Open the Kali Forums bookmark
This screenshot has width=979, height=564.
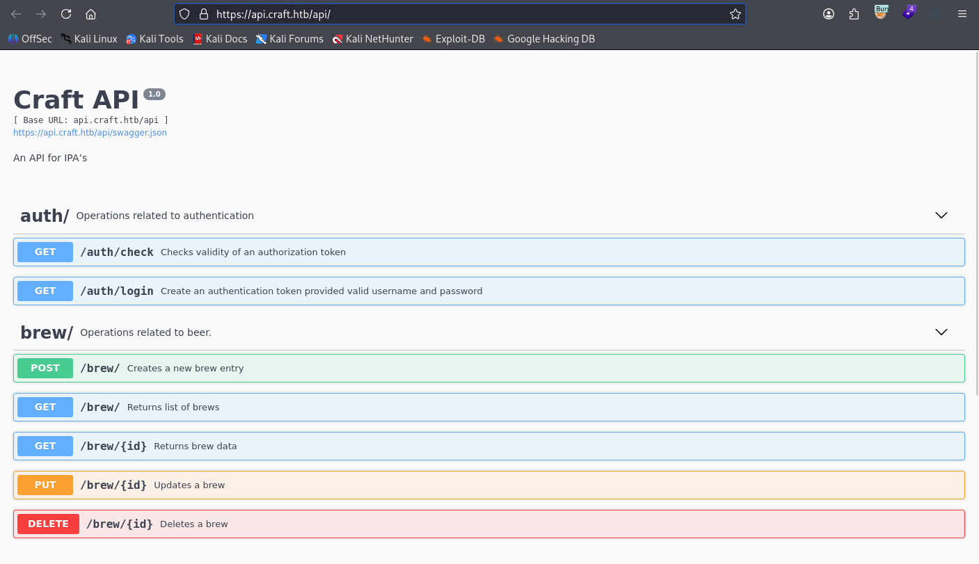click(289, 39)
